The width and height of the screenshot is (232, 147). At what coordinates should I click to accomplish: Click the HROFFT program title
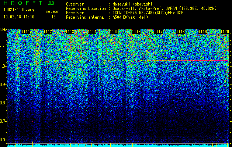[x=23, y=3]
